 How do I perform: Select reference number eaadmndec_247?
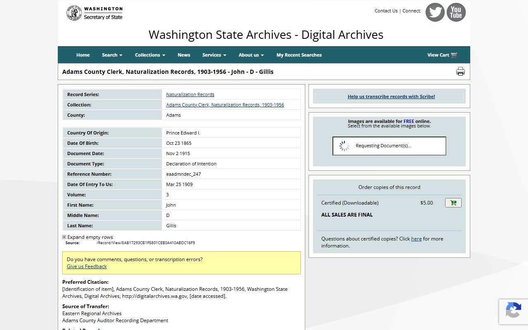click(184, 174)
